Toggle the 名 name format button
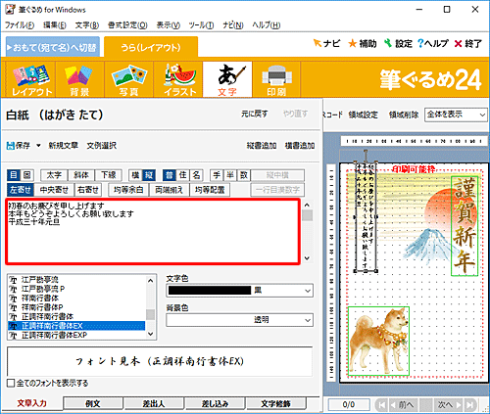Image resolution: width=490 pixels, height=414 pixels. [x=196, y=175]
